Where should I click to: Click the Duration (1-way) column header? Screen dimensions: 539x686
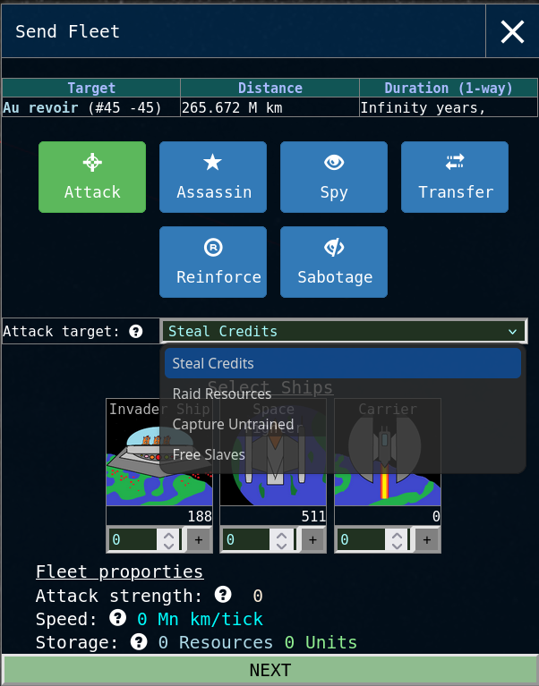449,88
